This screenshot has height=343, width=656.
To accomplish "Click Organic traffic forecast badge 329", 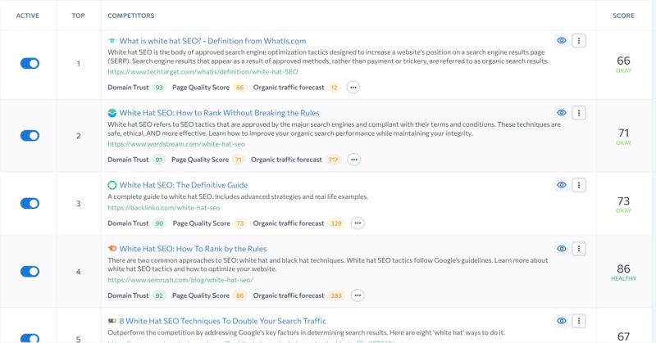I will (336, 223).
